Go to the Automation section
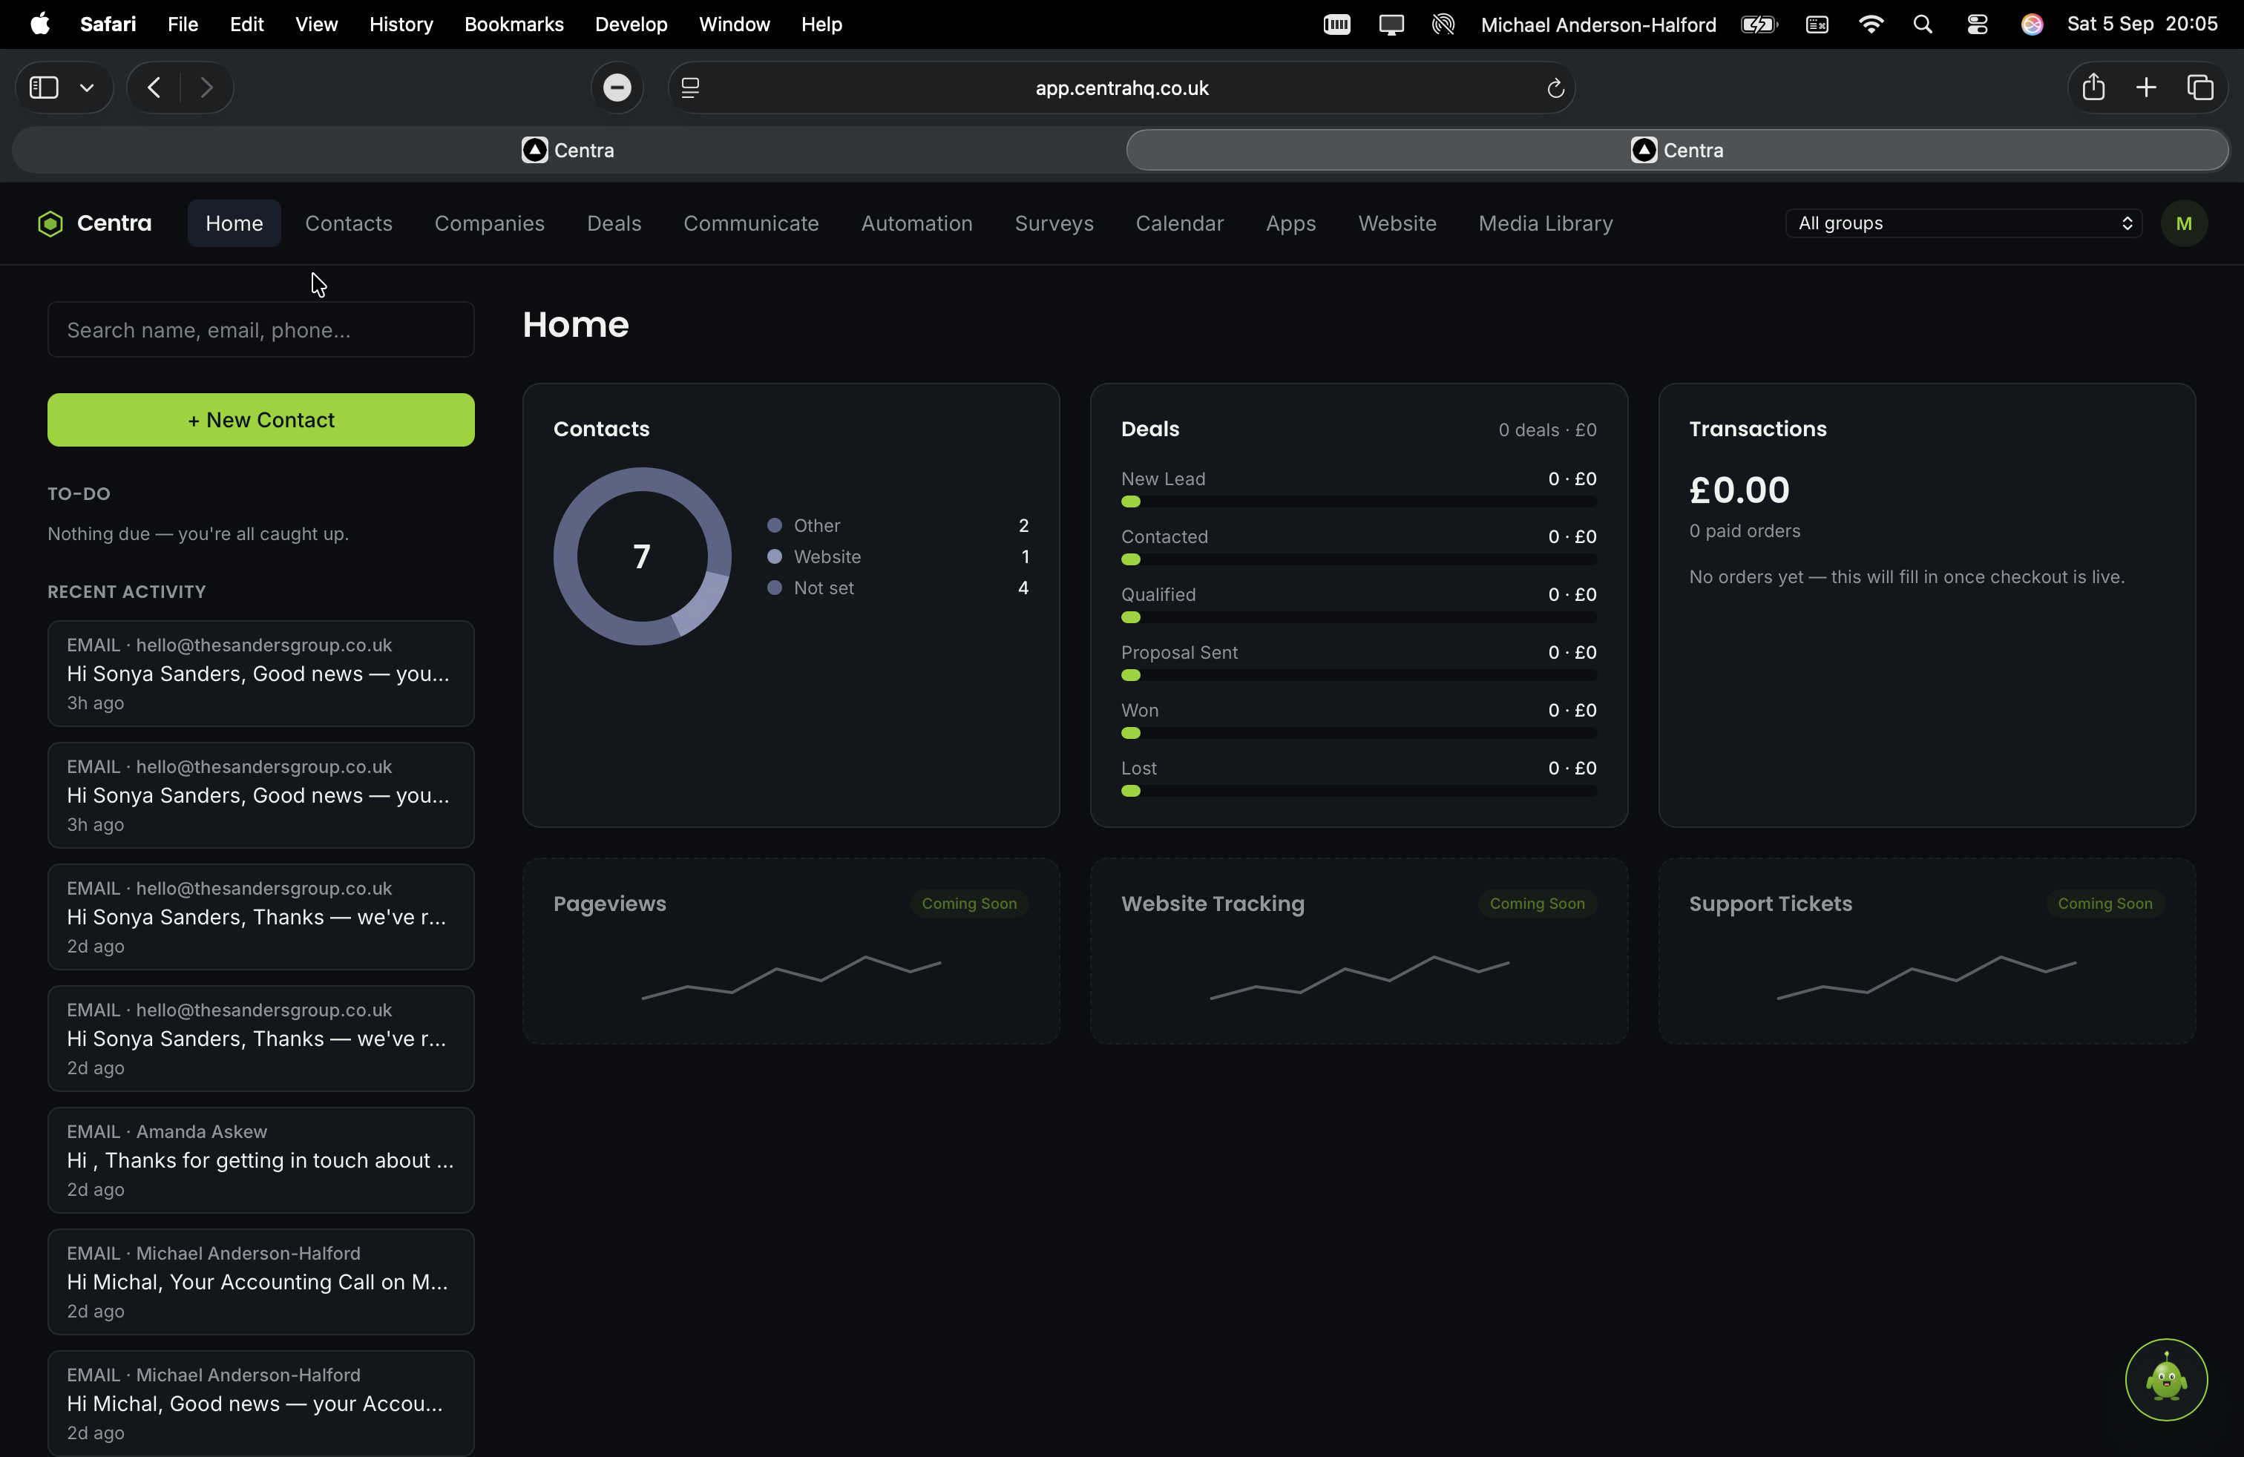2244x1457 pixels. [916, 223]
